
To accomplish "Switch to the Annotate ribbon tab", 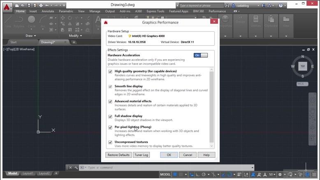I will coord(48,11).
